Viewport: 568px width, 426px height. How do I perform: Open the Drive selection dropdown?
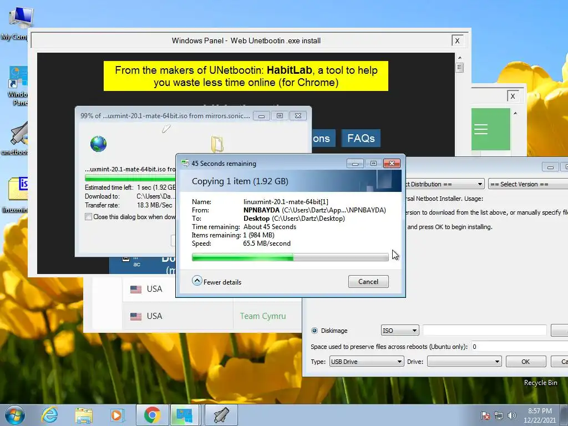coord(464,362)
